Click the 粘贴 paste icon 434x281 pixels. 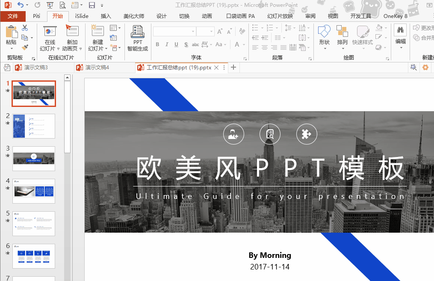pyautogui.click(x=12, y=32)
